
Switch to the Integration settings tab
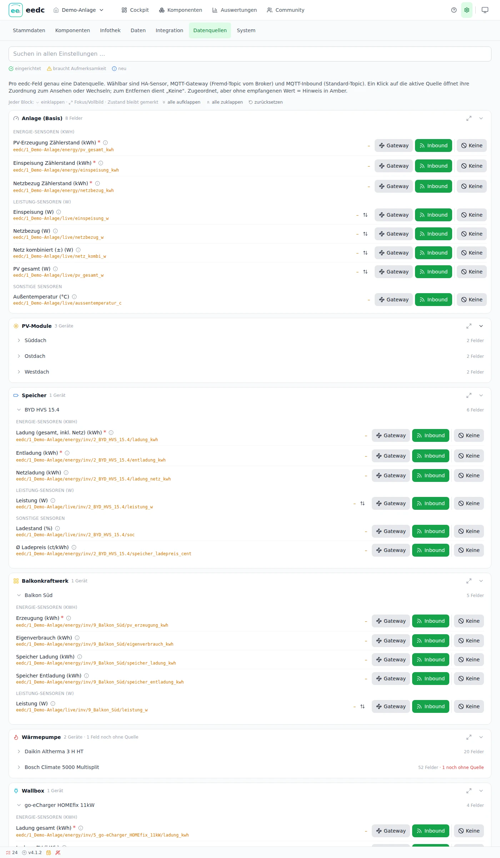[x=169, y=30]
